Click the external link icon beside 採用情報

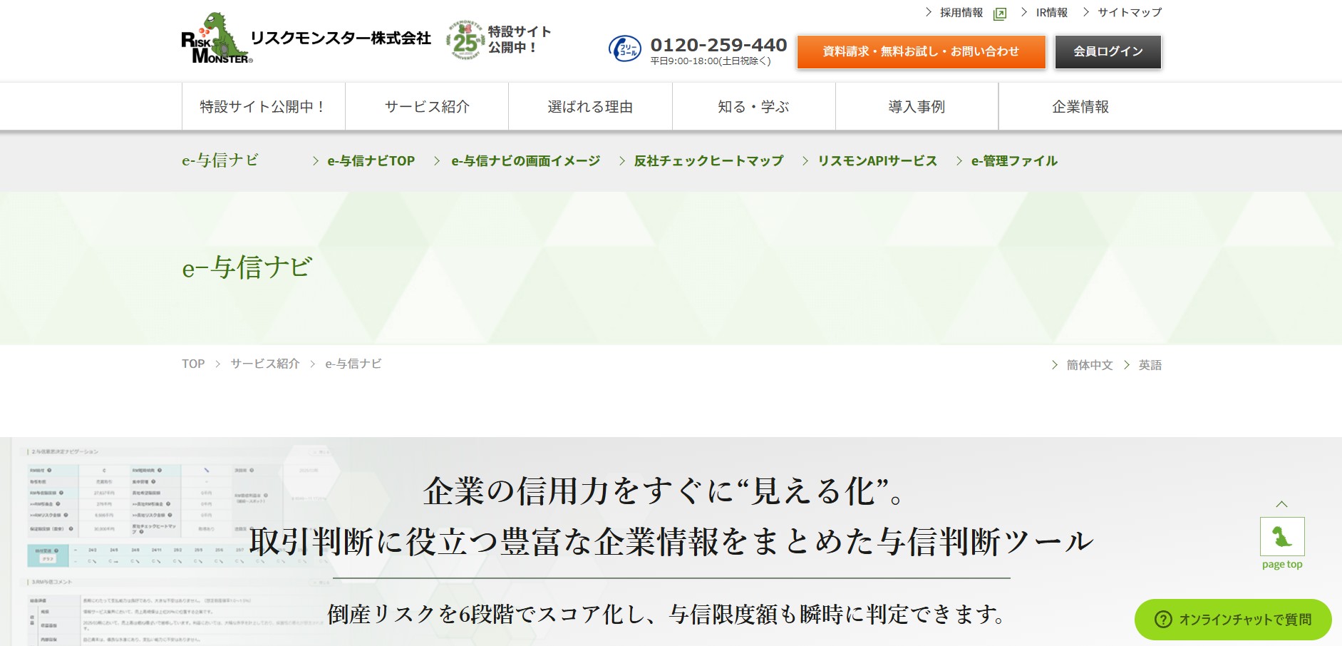coord(1000,14)
